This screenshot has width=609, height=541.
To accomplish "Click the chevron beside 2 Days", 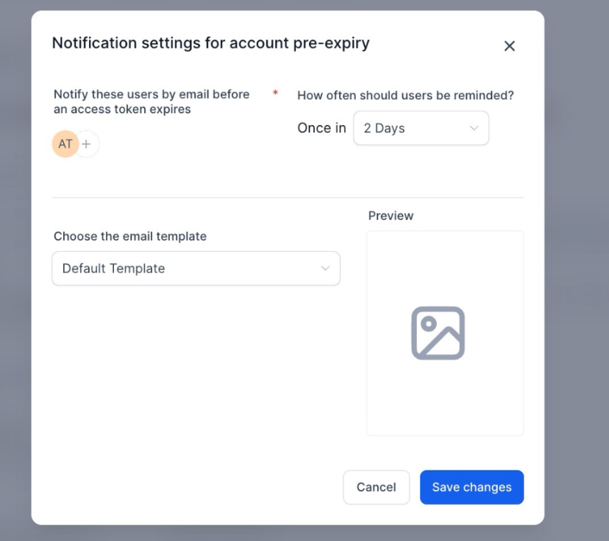I will 474,128.
